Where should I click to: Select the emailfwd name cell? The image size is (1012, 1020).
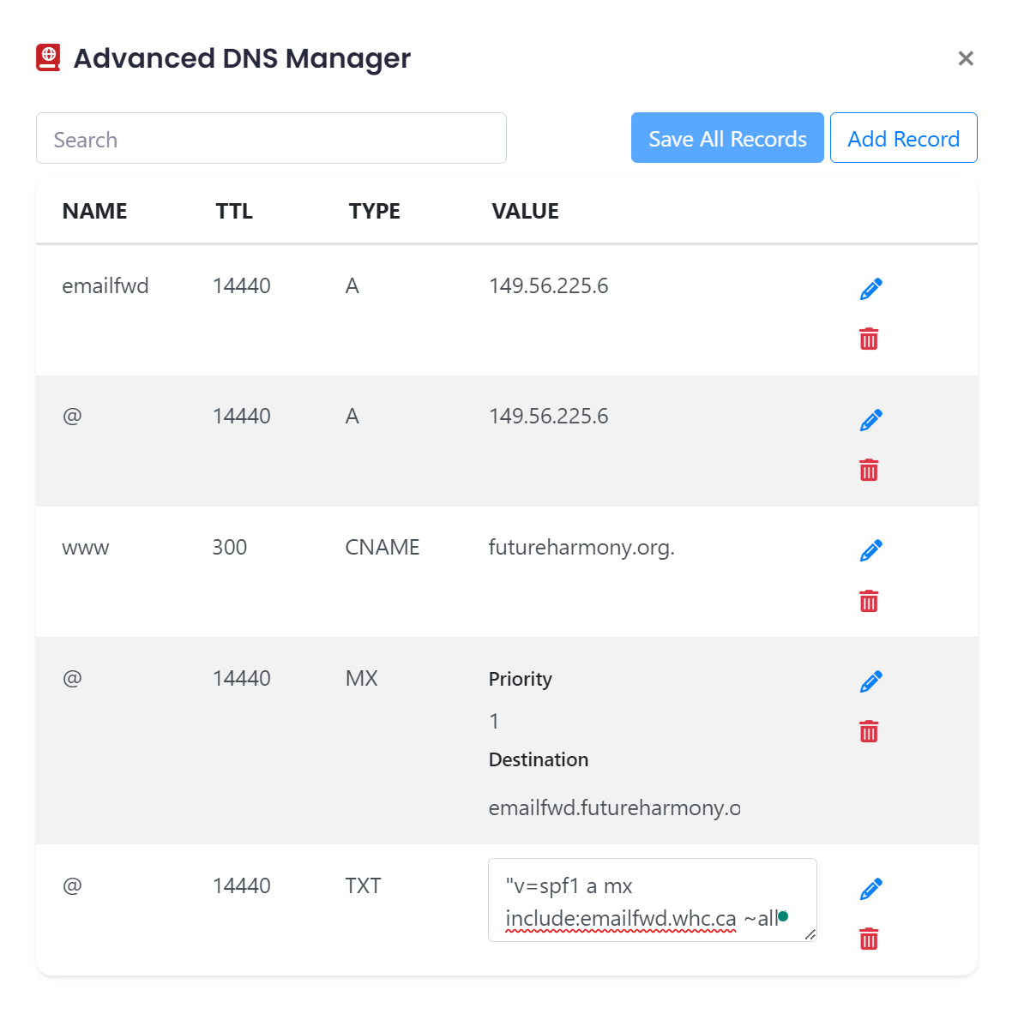105,285
